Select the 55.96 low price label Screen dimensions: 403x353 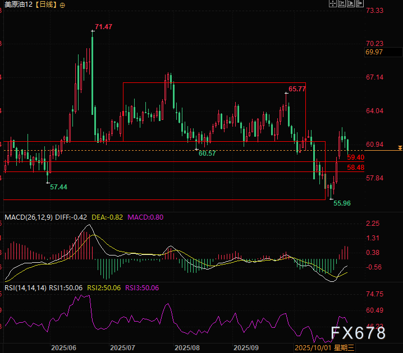(342, 203)
